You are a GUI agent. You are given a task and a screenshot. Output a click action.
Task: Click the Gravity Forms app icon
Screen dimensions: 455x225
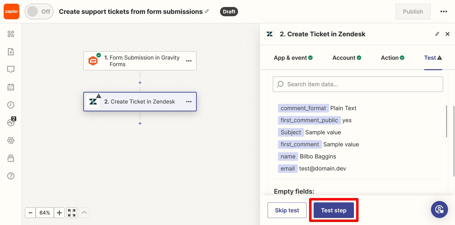(x=93, y=61)
